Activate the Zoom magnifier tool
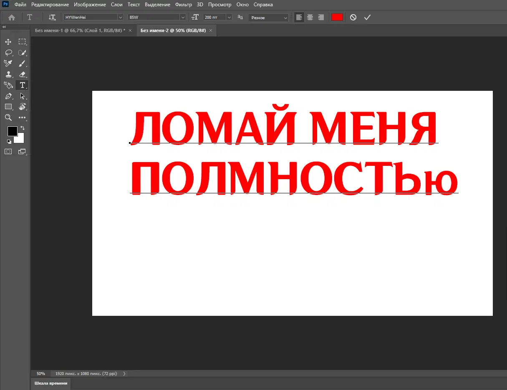This screenshot has width=507, height=390. [x=8, y=117]
